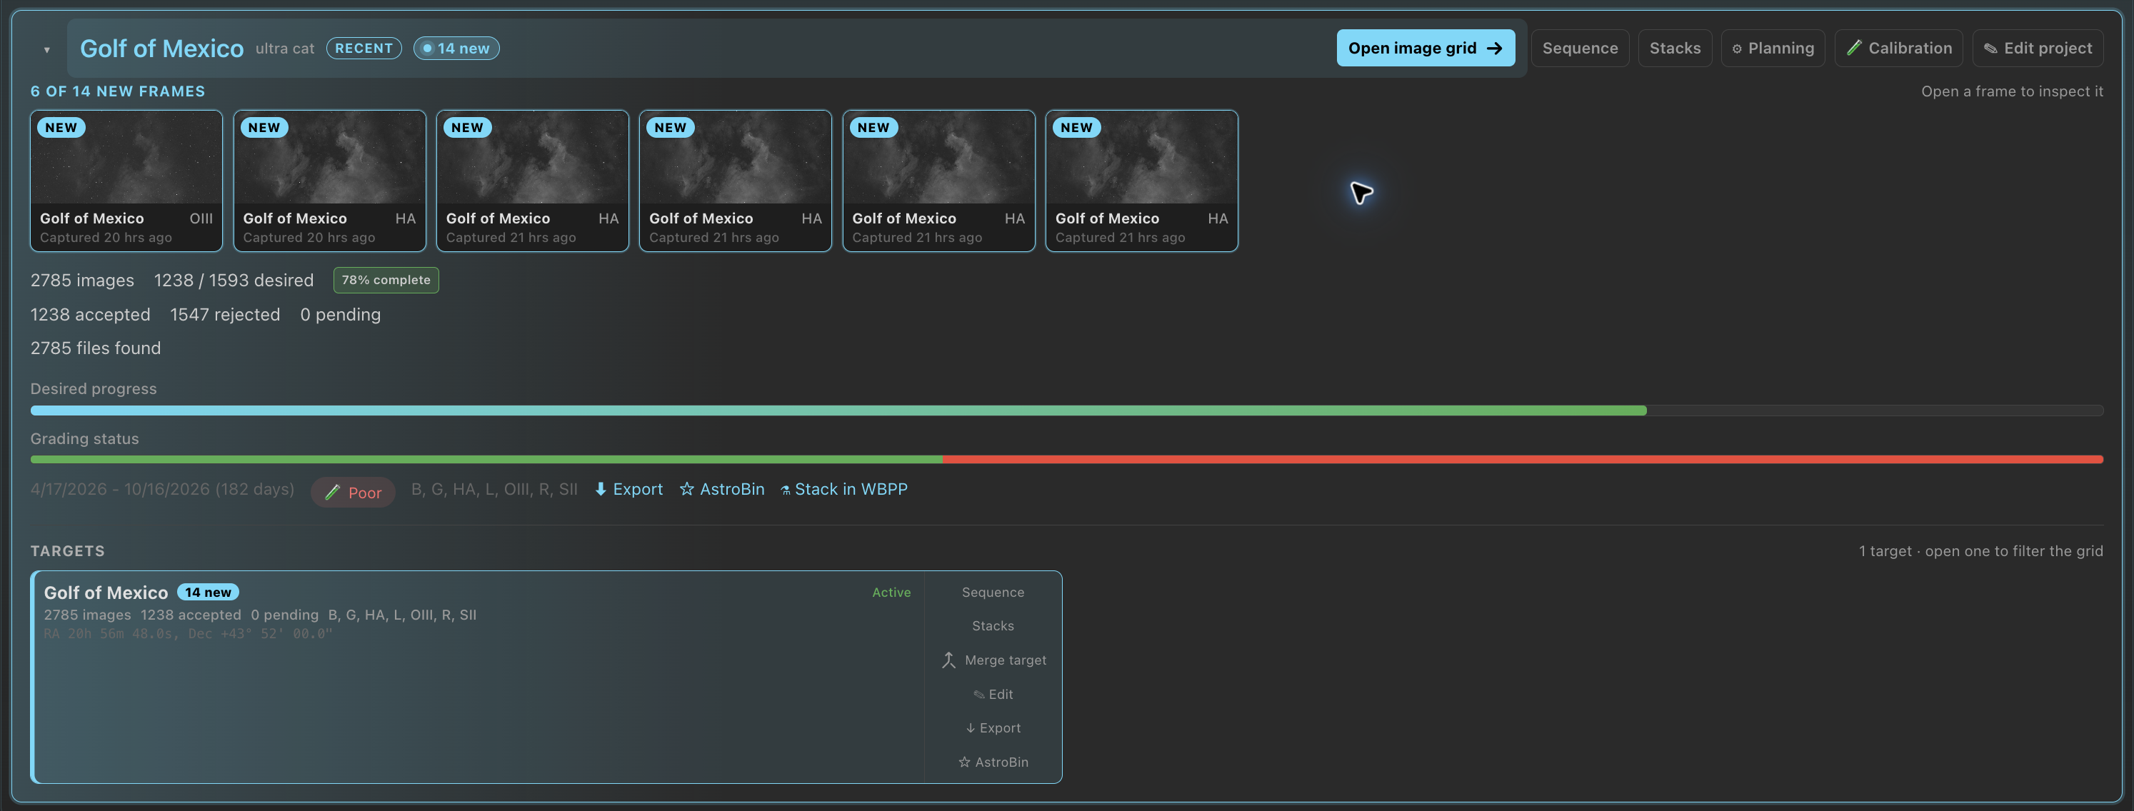Open HA frame captured 20 hrs ago
This screenshot has width=2134, height=811.
click(x=329, y=181)
